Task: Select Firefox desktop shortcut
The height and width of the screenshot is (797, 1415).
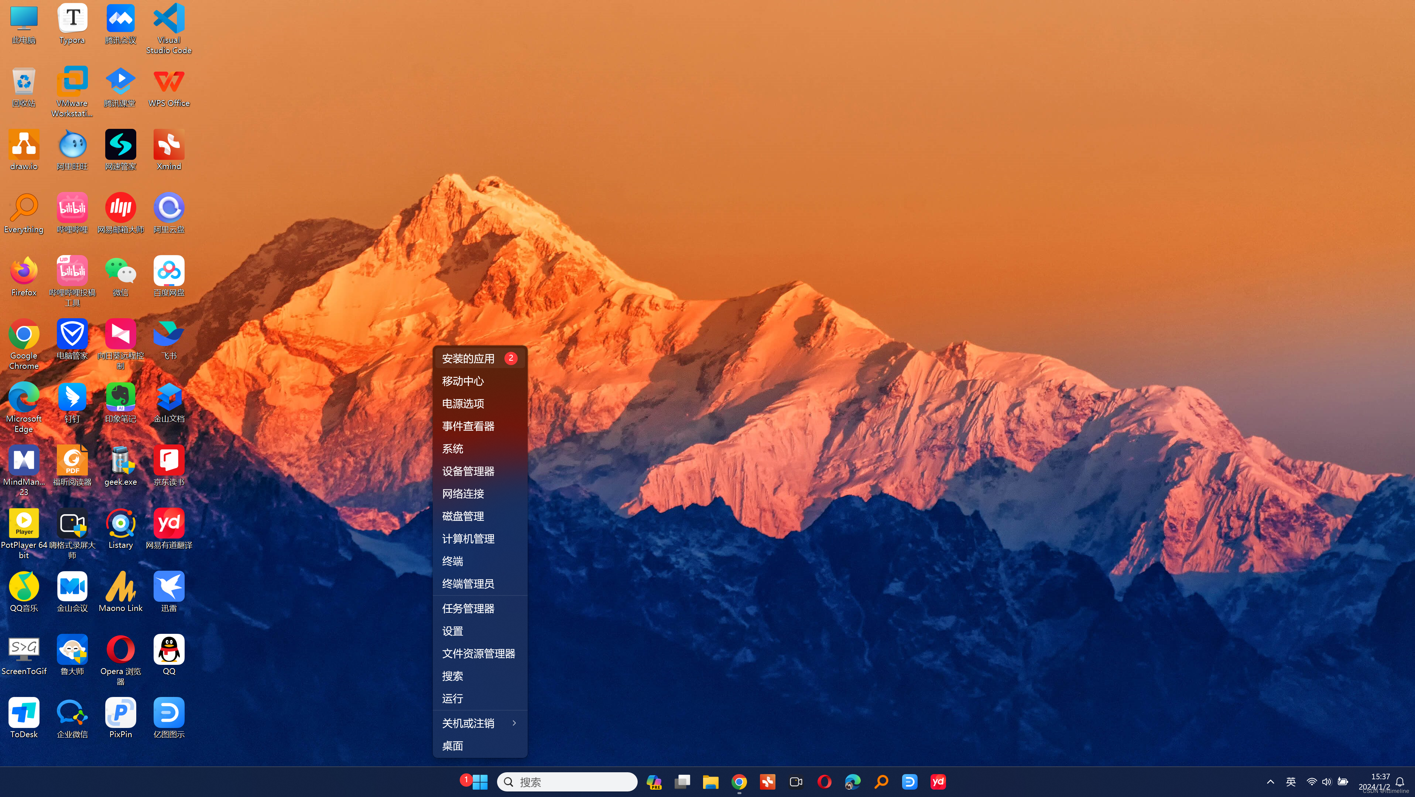Action: (24, 276)
